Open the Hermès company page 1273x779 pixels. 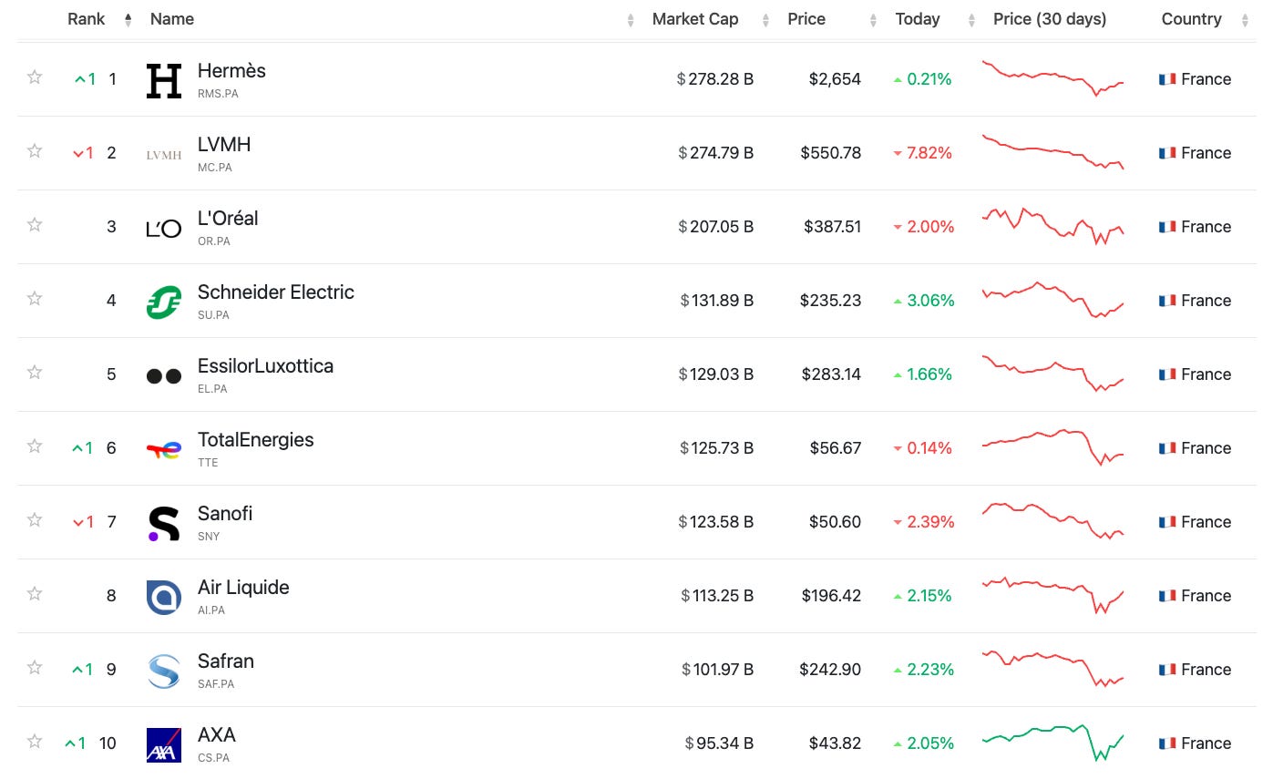pyautogui.click(x=231, y=71)
